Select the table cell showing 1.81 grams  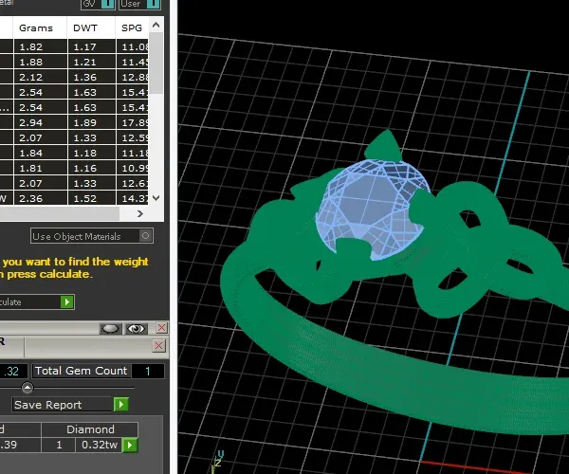tap(40, 169)
